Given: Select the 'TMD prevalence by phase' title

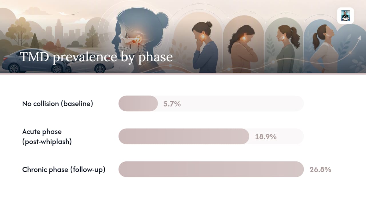Looking at the screenshot, I should [x=96, y=57].
